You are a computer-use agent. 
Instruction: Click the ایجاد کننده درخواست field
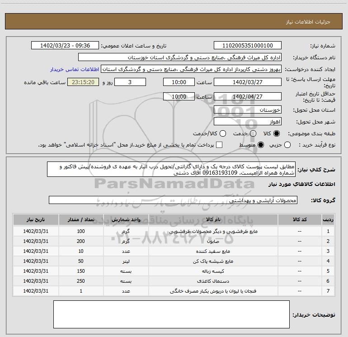(191, 69)
